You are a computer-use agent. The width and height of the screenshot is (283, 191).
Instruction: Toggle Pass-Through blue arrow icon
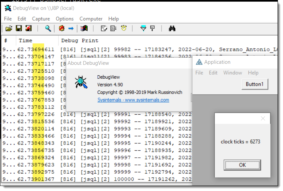pos(71,28)
